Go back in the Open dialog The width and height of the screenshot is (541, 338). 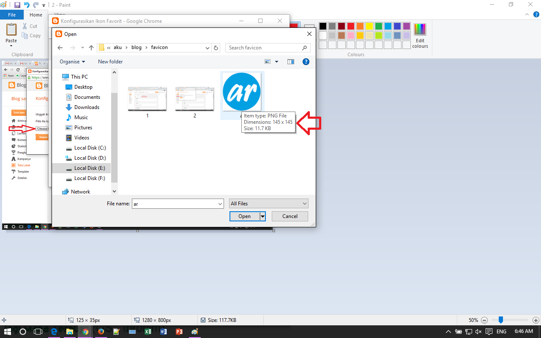pyautogui.click(x=60, y=48)
